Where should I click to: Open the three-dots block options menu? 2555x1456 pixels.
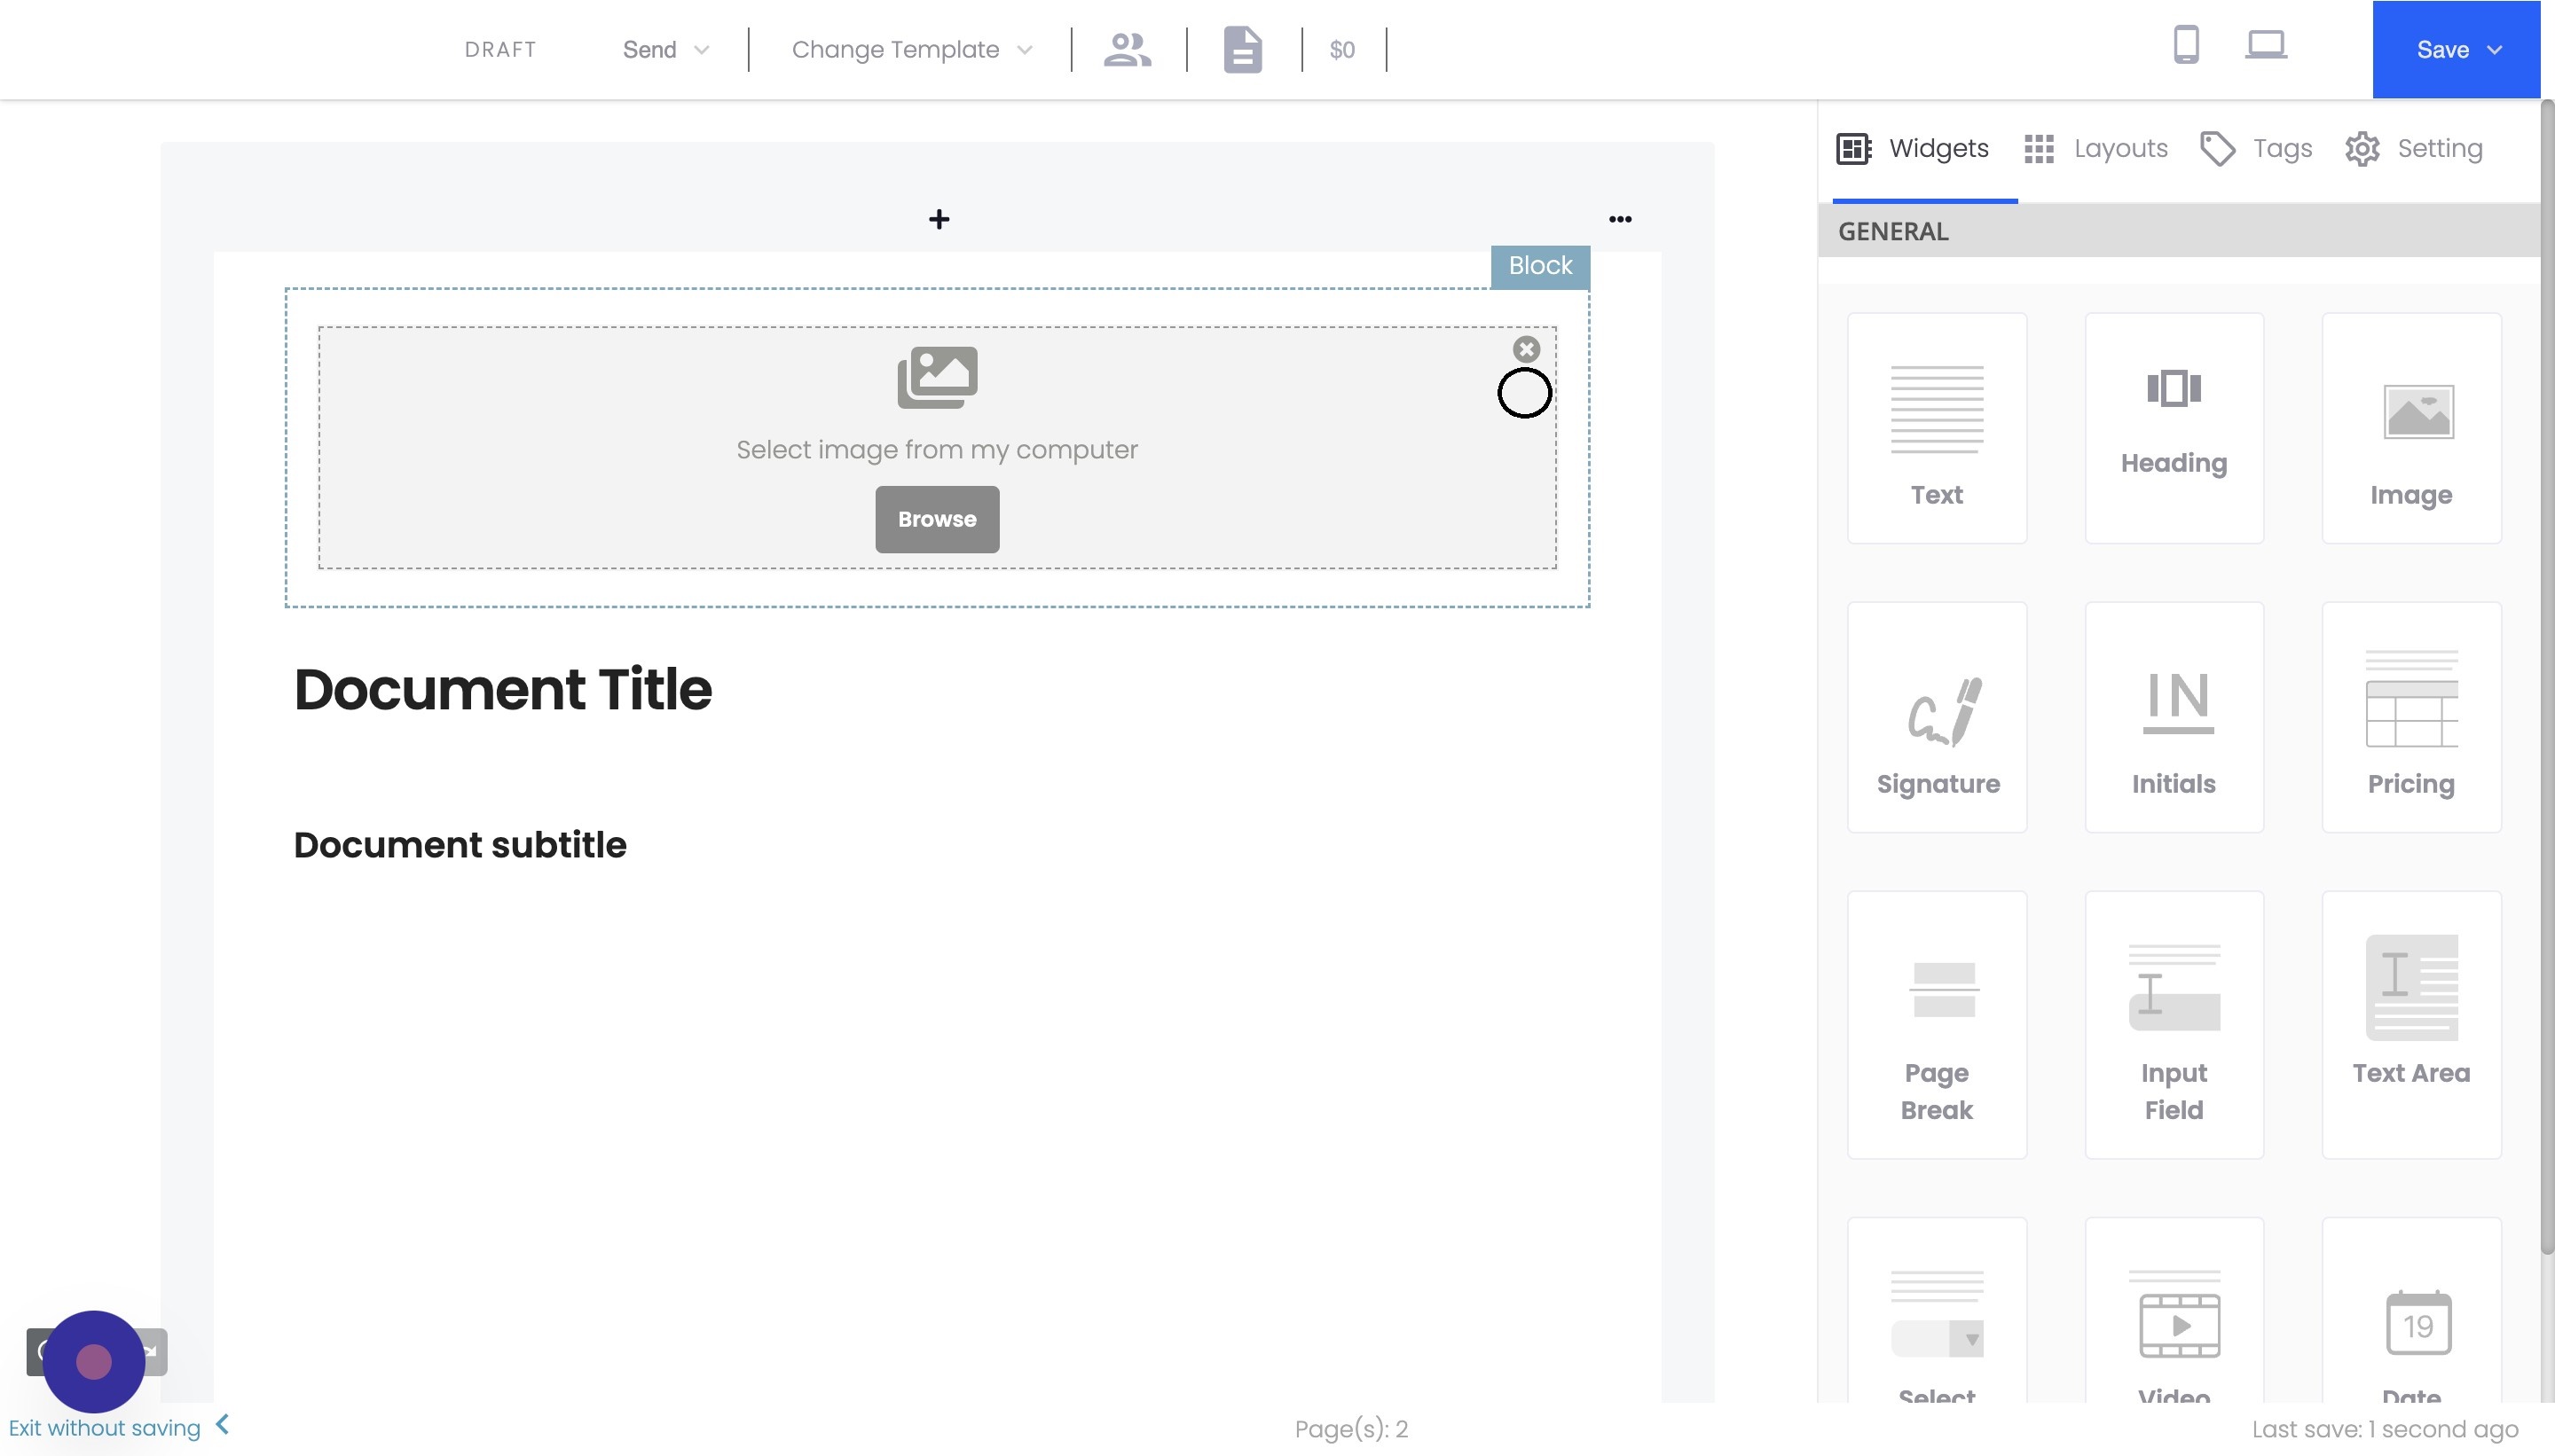click(1620, 219)
